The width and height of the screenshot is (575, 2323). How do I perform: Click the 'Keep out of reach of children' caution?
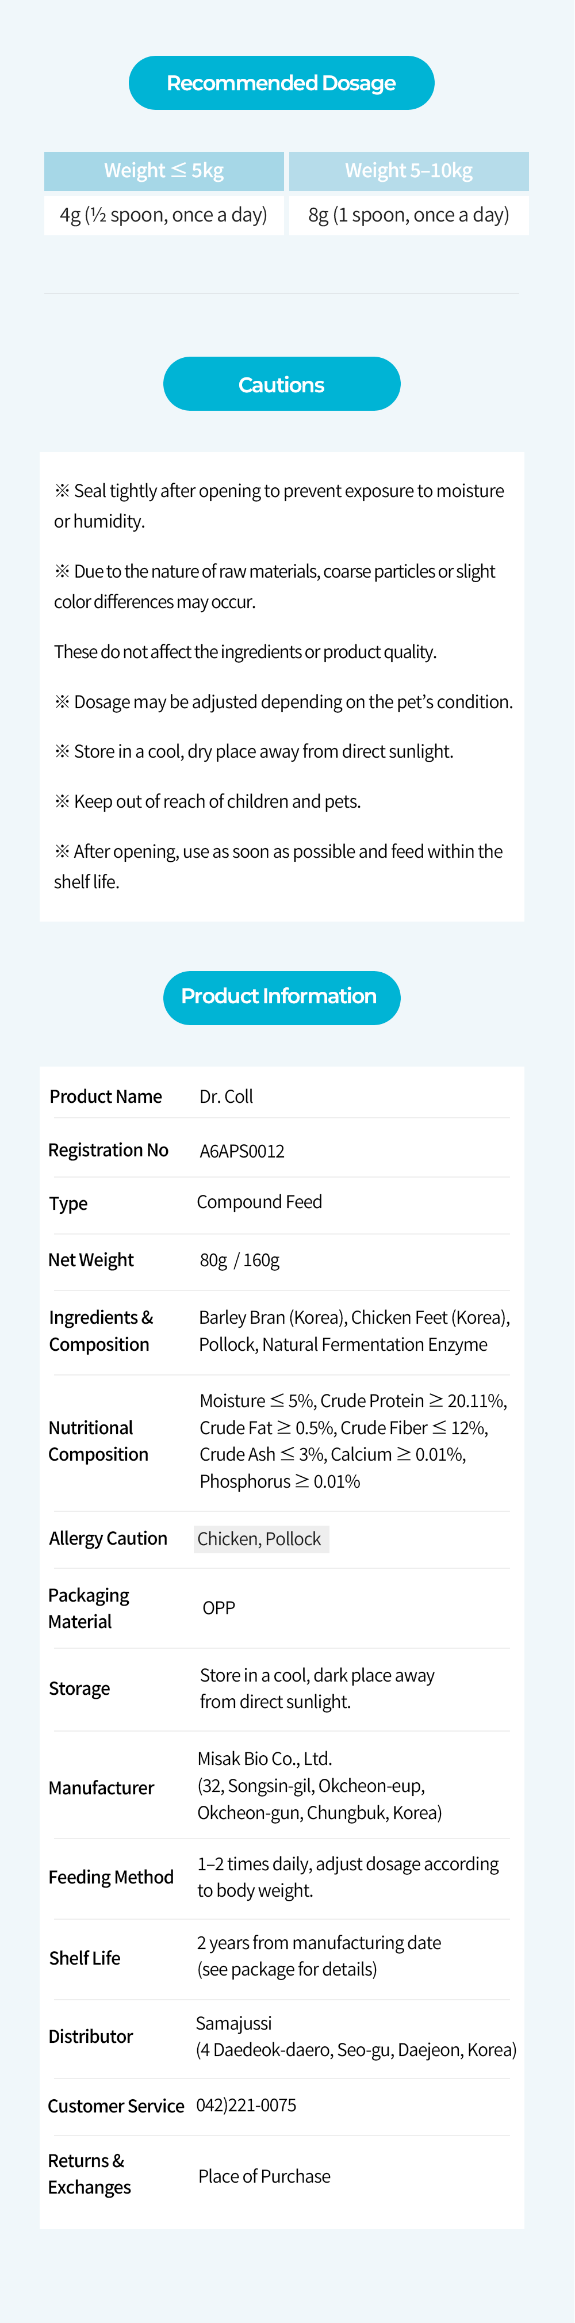pos(216,801)
